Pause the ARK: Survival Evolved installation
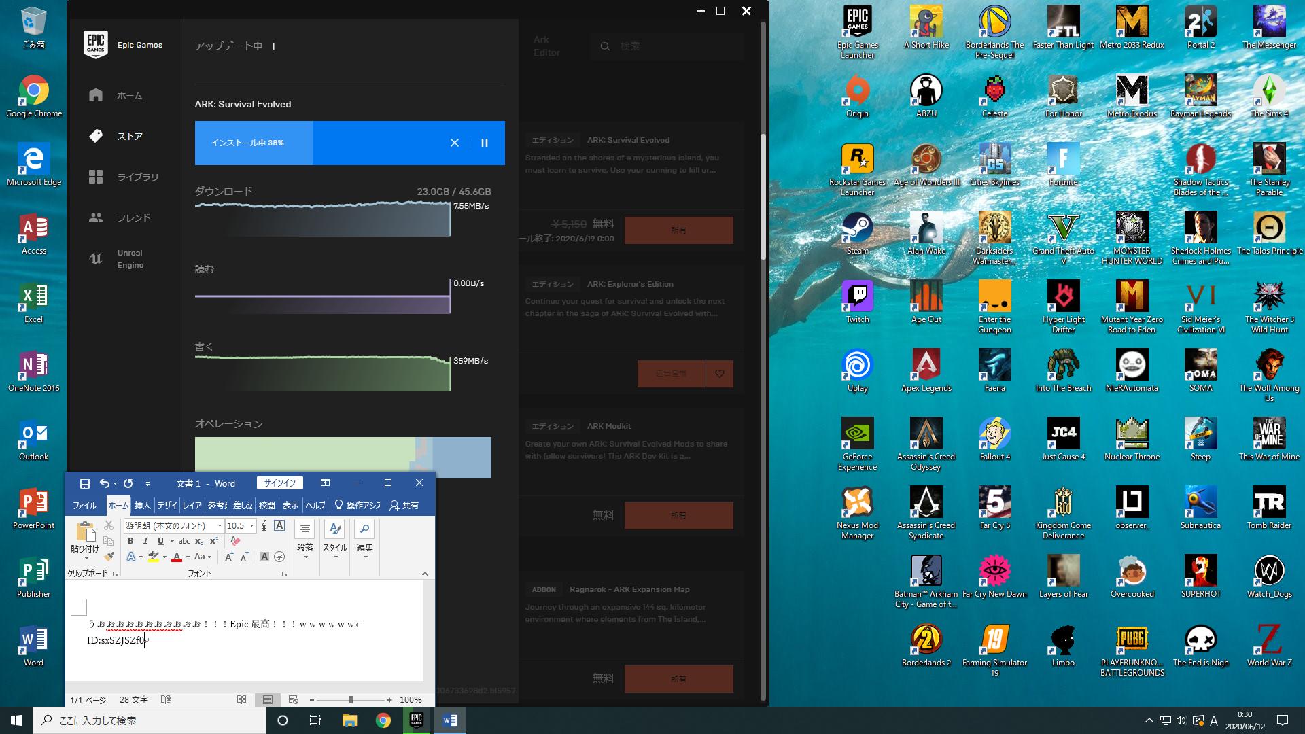The height and width of the screenshot is (734, 1305). (485, 143)
